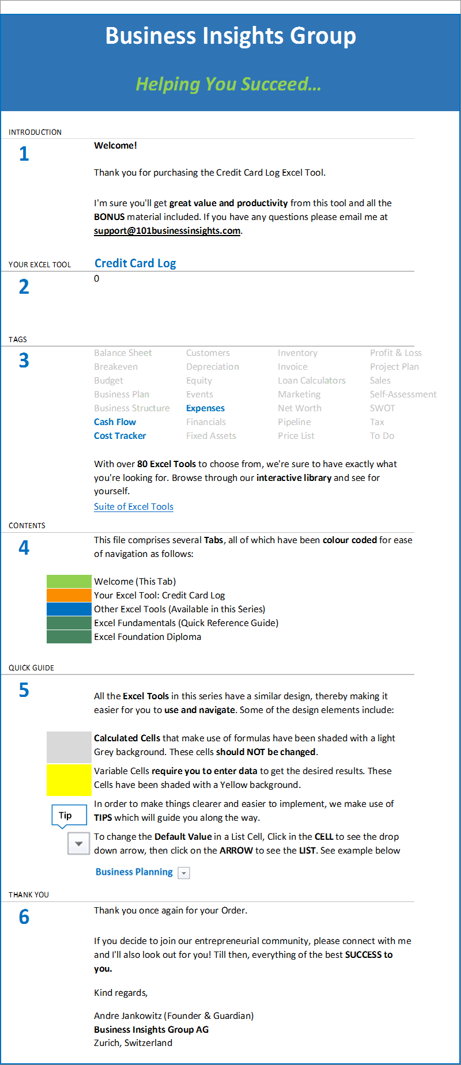Screen dimensions: 461x1065
Task: Click the TAGS section label
Action: [18, 339]
